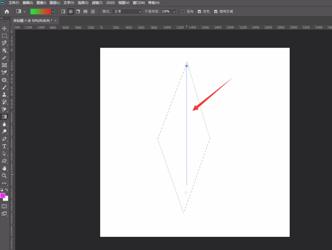The image size is (332, 250).
Task: Open the 文字(Y) menu
Action: coord(69,3)
